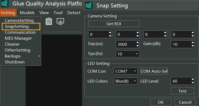Decrease fourth ROI value with down arrow
The width and height of the screenshot is (199, 106).
(x=193, y=36)
